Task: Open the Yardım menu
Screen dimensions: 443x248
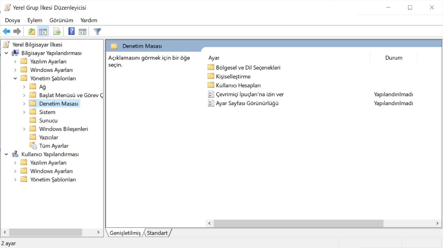Action: pyautogui.click(x=89, y=20)
